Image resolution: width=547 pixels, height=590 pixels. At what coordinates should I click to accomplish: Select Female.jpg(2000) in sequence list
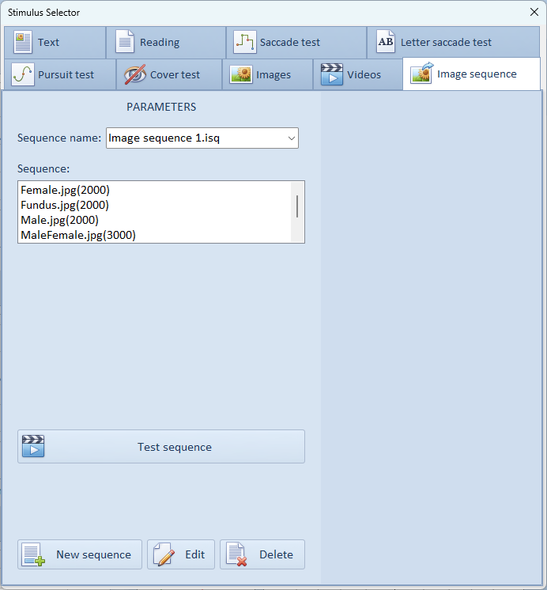[65, 190]
